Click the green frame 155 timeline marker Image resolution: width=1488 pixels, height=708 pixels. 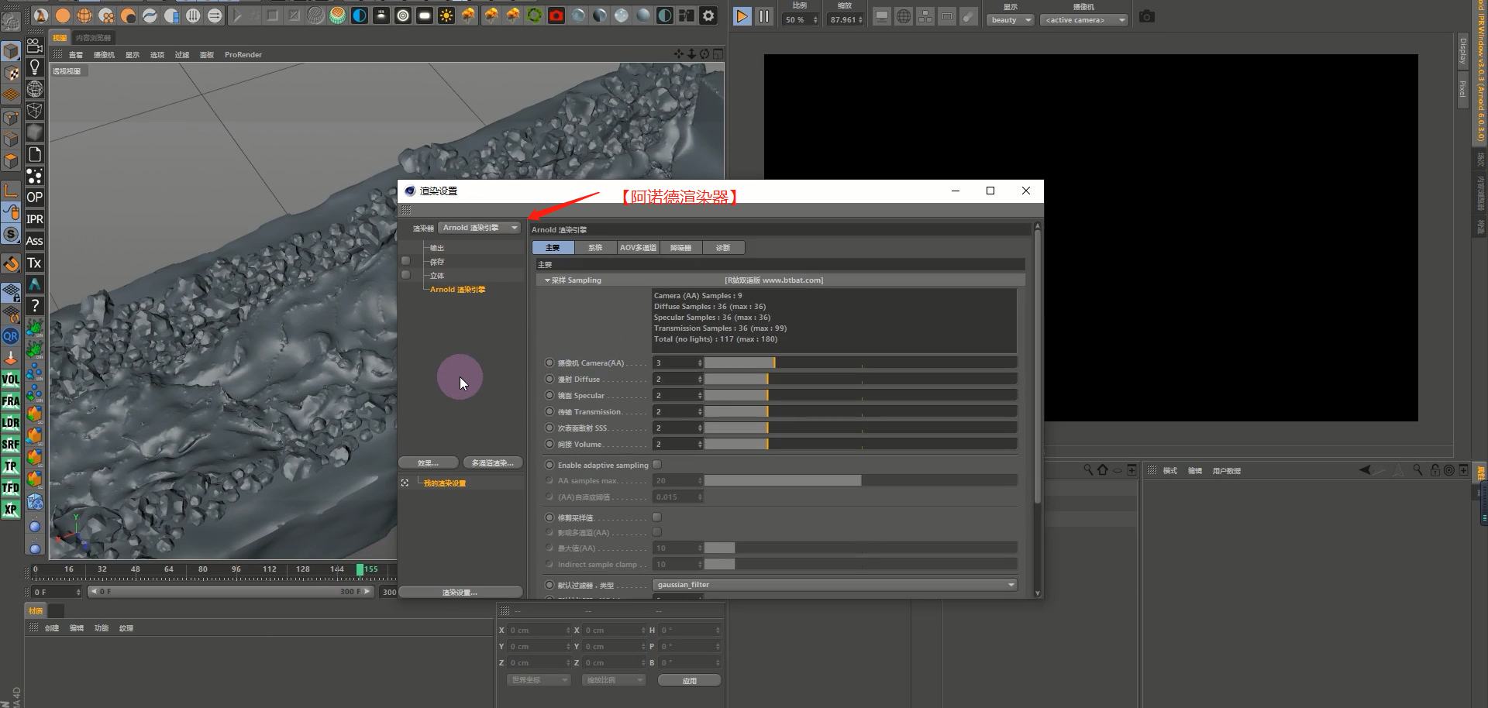[x=360, y=569]
